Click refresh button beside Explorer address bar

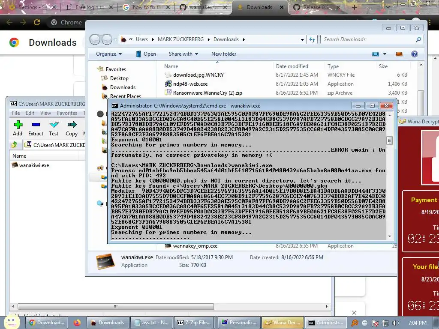tap(312, 39)
